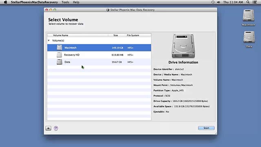Open Spotlight search magnifier icon
The height and width of the screenshot is (147, 261).
click(x=248, y=2)
